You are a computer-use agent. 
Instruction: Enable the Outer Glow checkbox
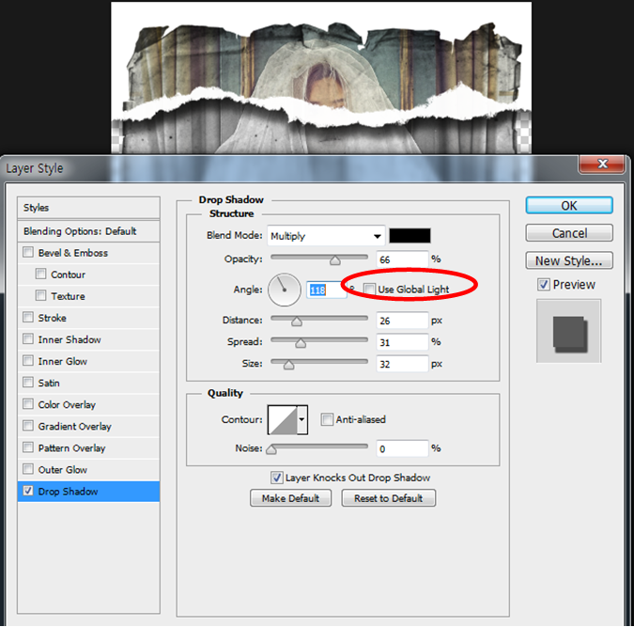click(28, 469)
